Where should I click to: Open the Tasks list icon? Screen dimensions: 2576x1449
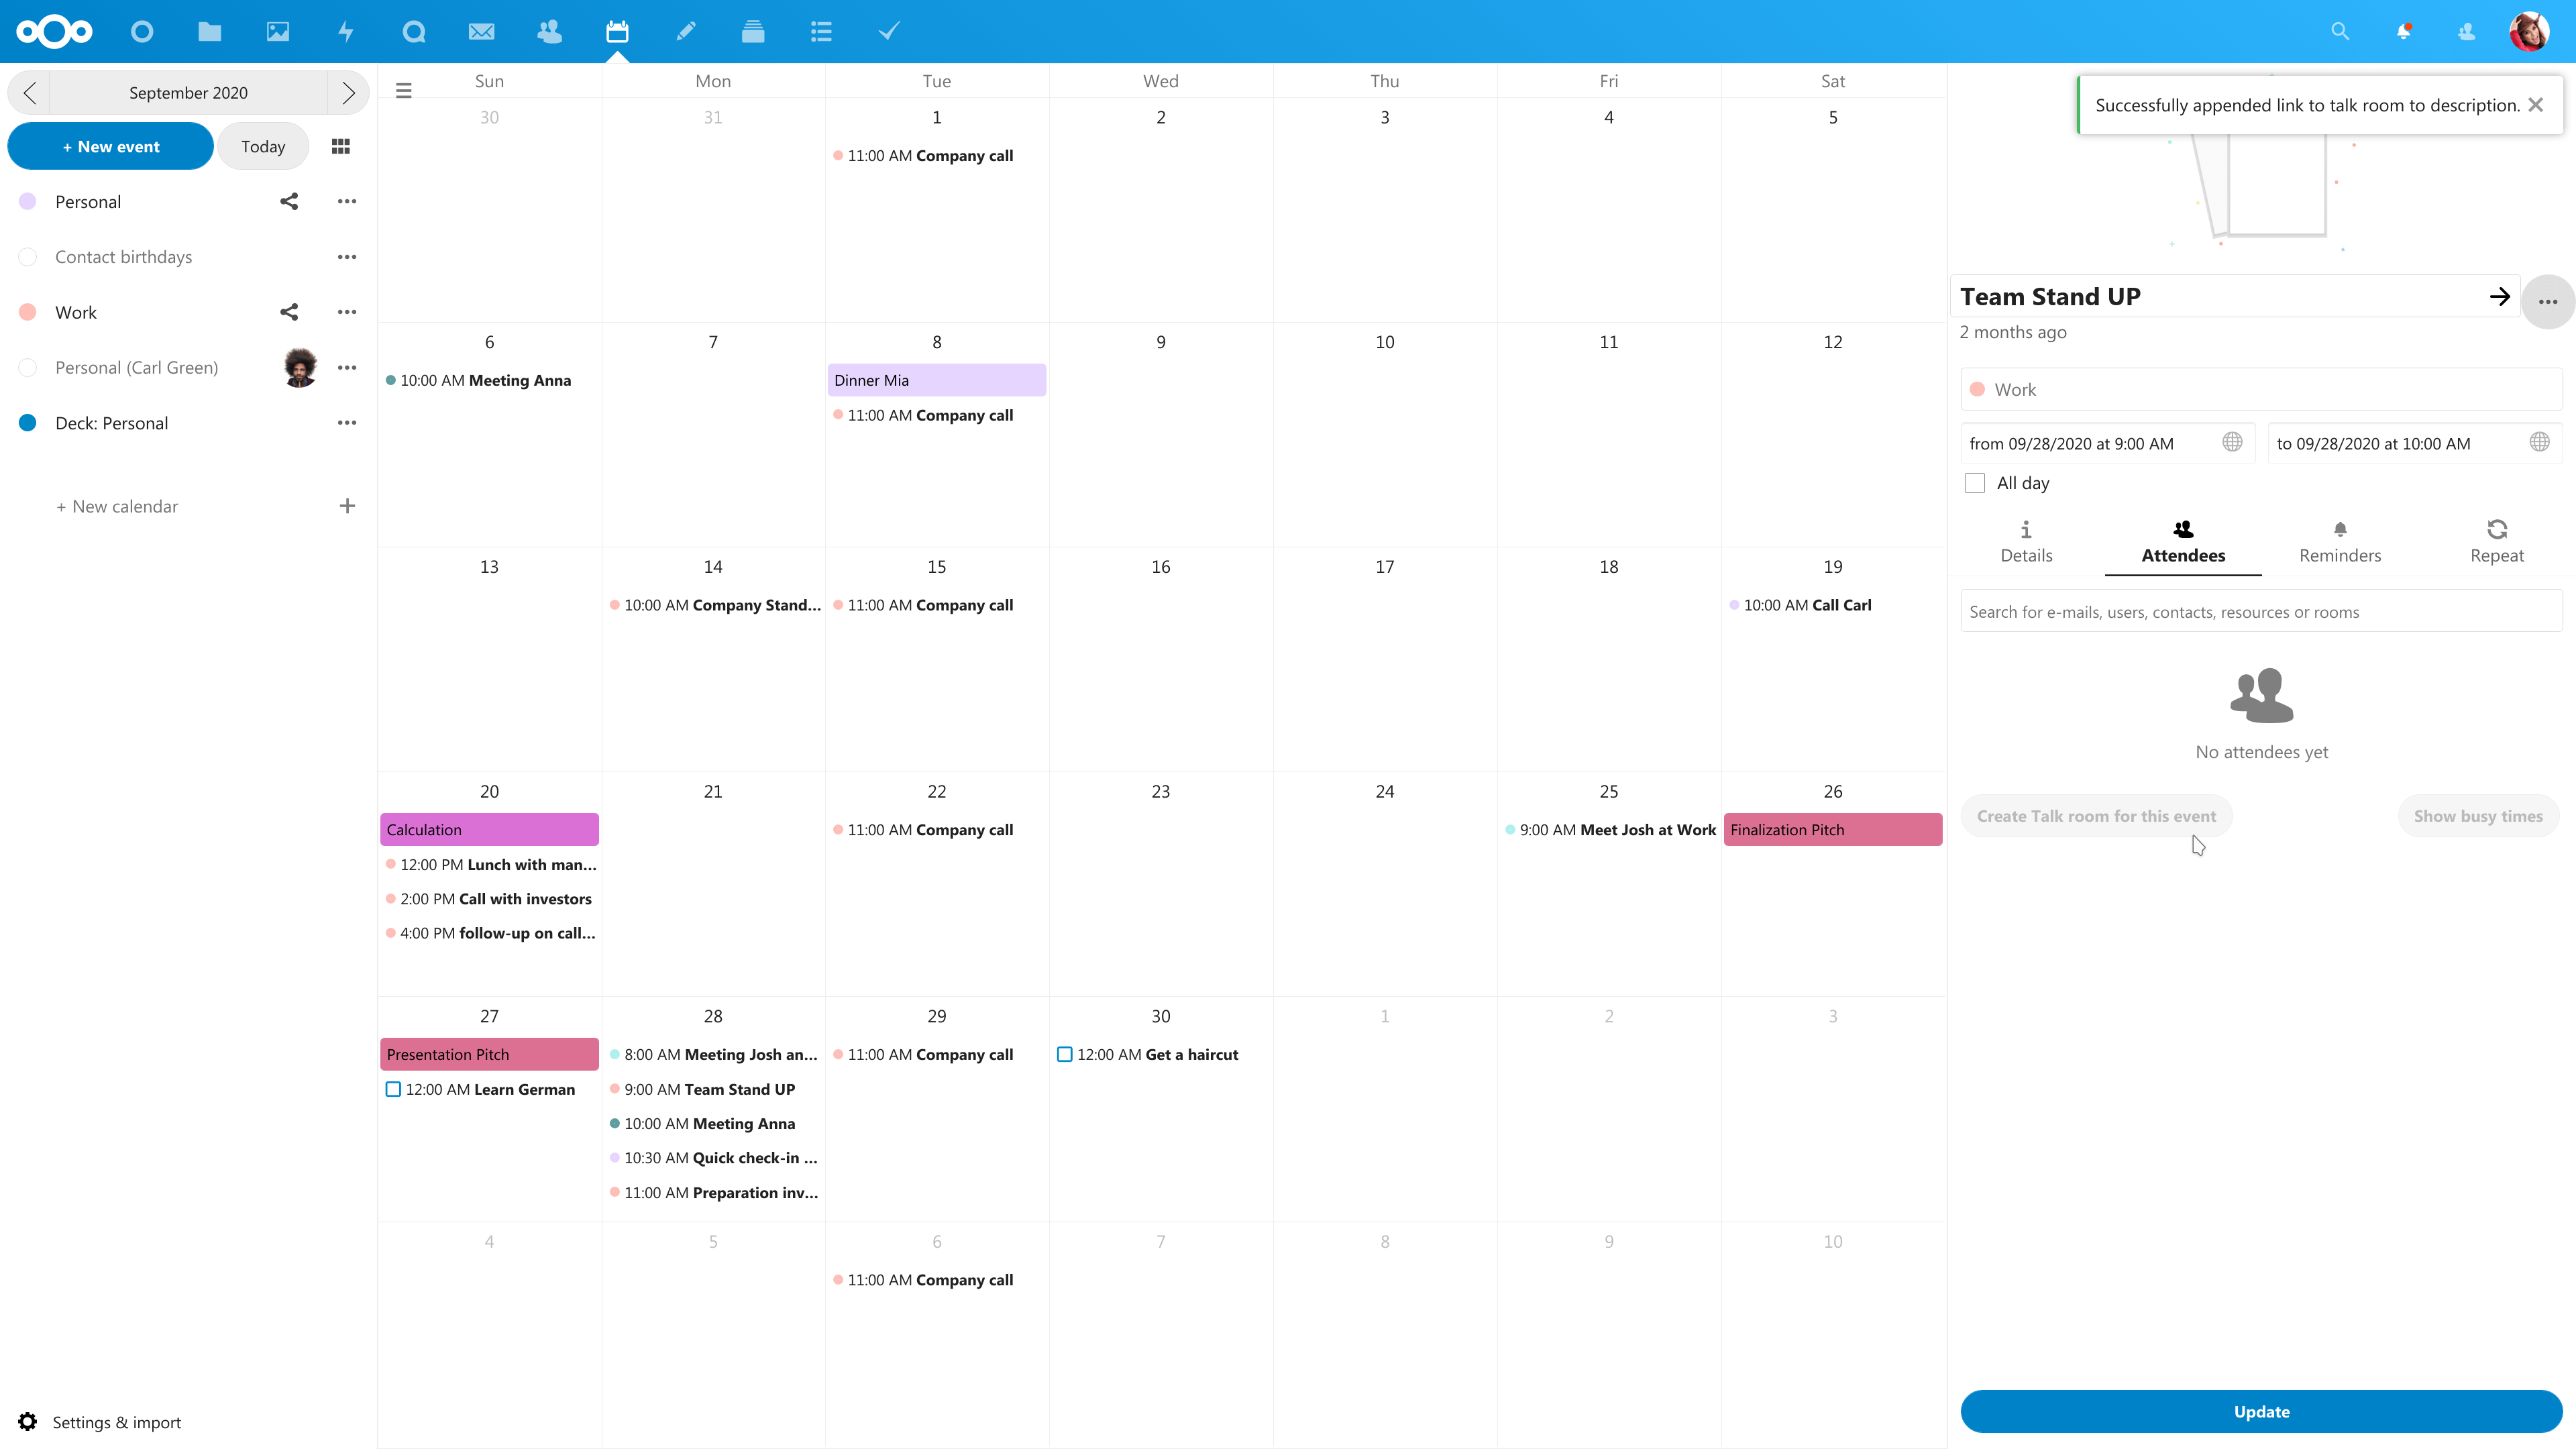[x=822, y=31]
